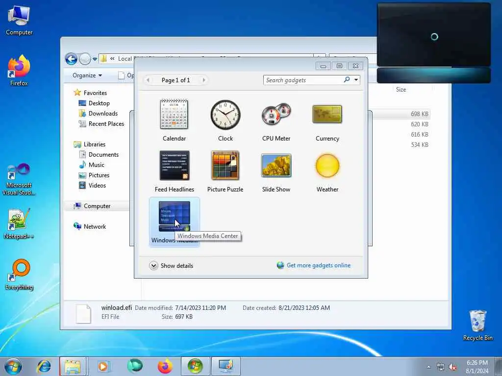Viewport: 502px width, 376px height.
Task: Click the network tray icon
Action: point(441,367)
